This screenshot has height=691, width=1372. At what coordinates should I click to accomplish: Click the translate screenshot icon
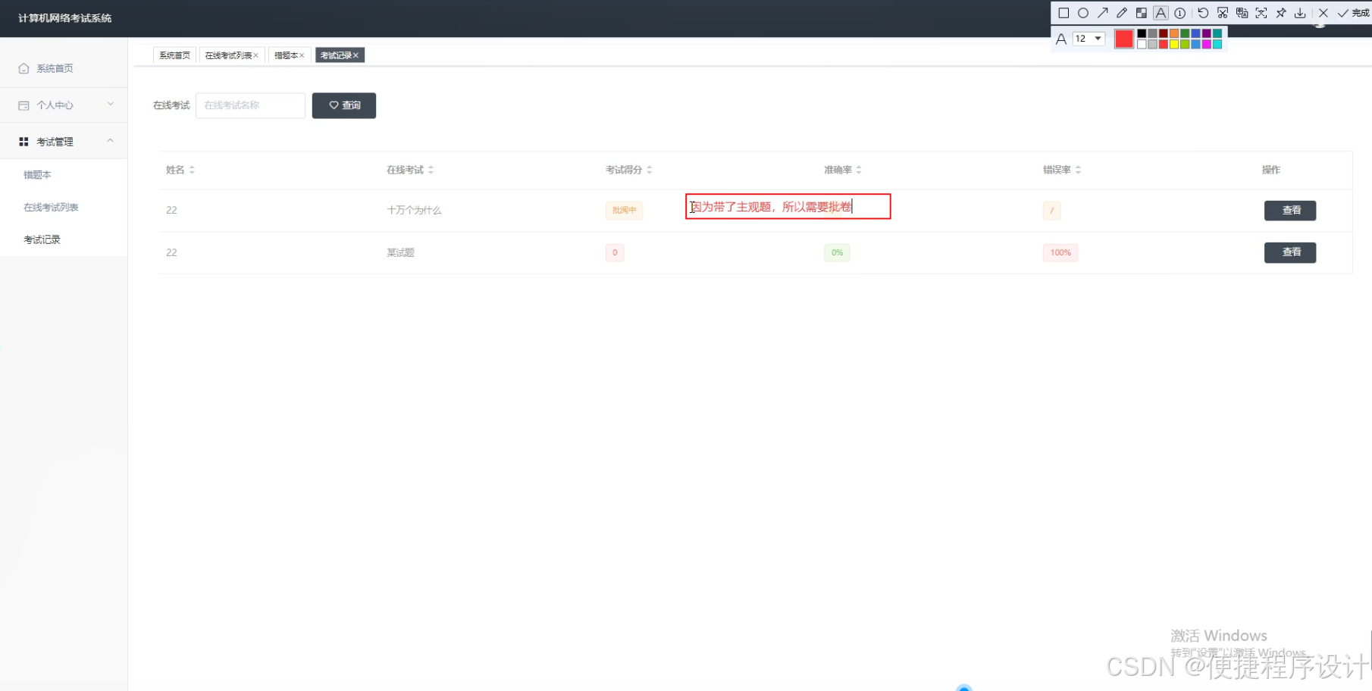point(1242,13)
